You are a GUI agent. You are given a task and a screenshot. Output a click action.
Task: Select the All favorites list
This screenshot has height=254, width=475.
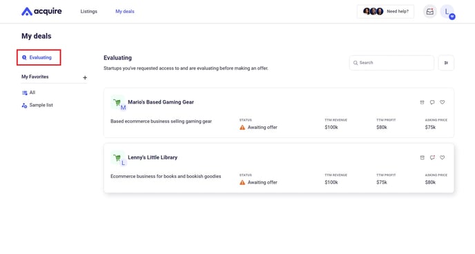point(29,92)
